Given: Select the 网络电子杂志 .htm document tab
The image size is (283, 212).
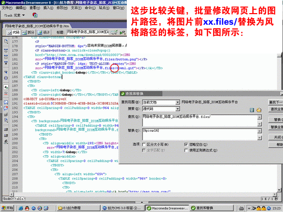Looking at the screenshot, I should 36,26.
